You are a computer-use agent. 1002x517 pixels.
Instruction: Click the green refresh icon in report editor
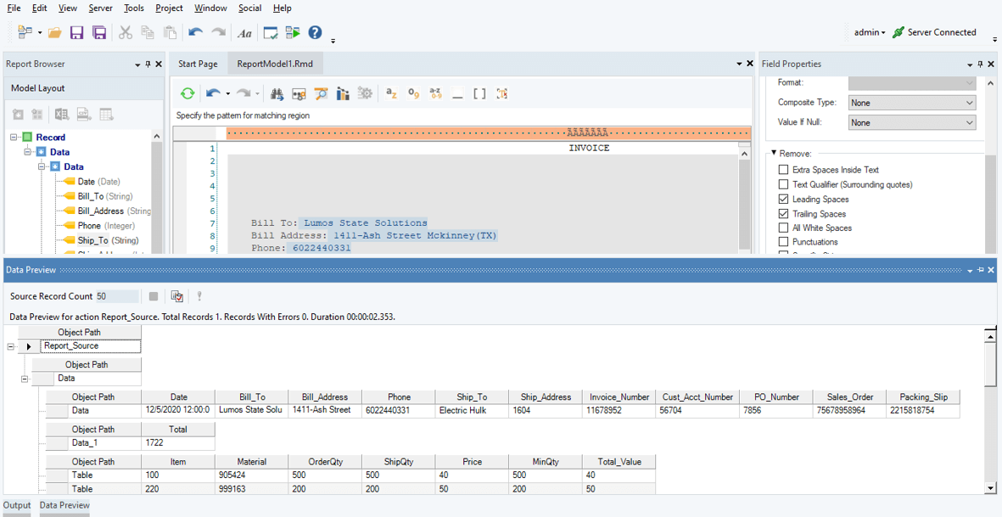click(188, 93)
